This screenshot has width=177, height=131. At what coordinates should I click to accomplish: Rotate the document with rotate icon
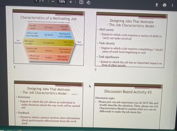[88, 2]
